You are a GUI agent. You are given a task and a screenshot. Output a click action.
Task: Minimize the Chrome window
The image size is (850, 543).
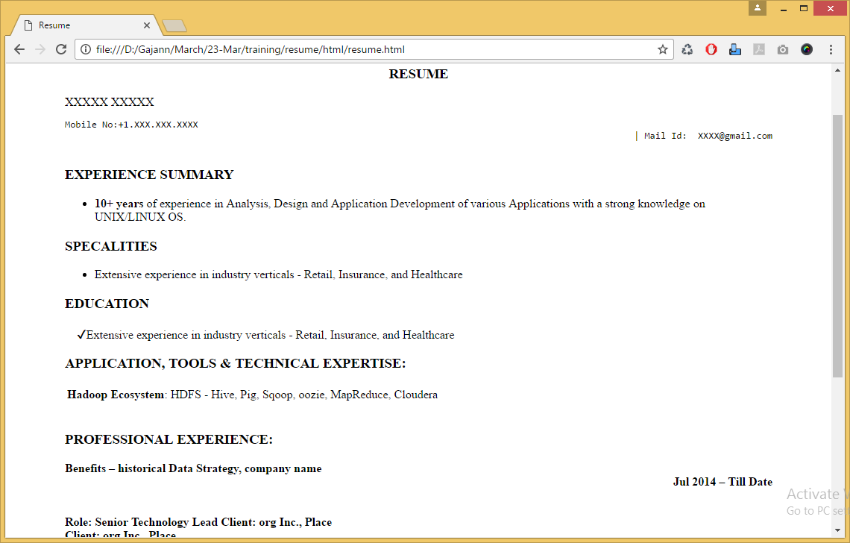[784, 9]
